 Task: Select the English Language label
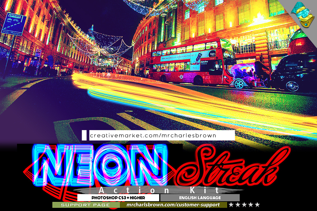coord(200,198)
